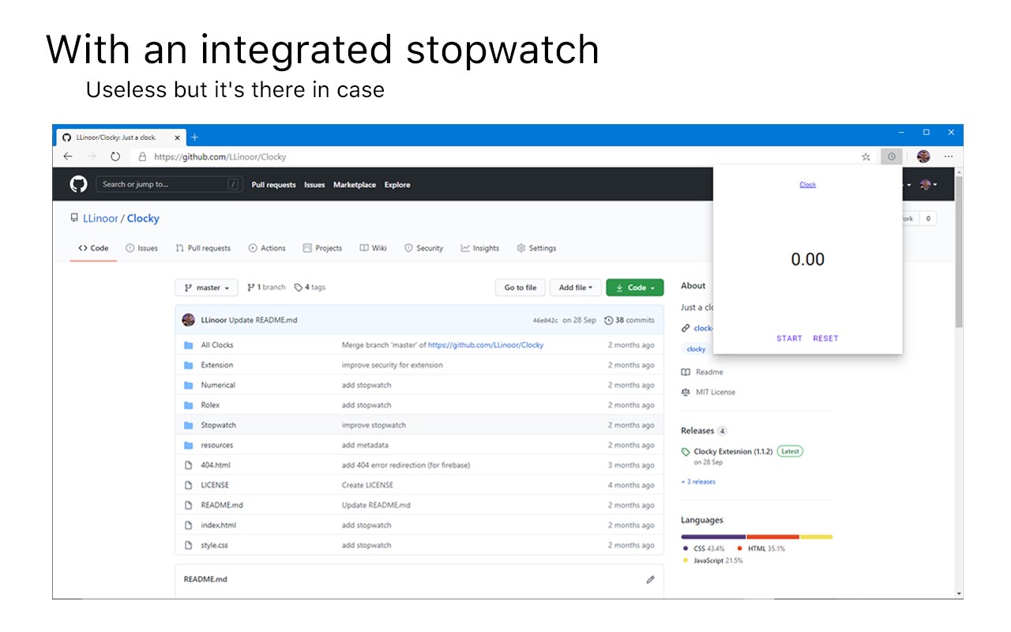Click the GitHub Octocat logo
Viewport: 1011px width, 632px height.
pos(78,184)
